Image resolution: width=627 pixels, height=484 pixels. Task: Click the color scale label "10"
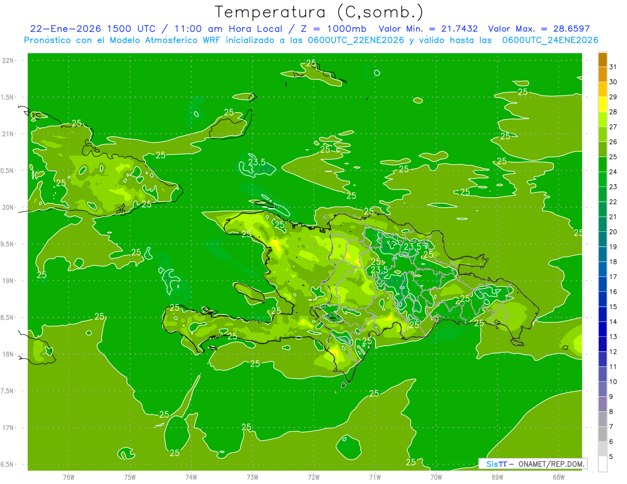pyautogui.click(x=613, y=382)
